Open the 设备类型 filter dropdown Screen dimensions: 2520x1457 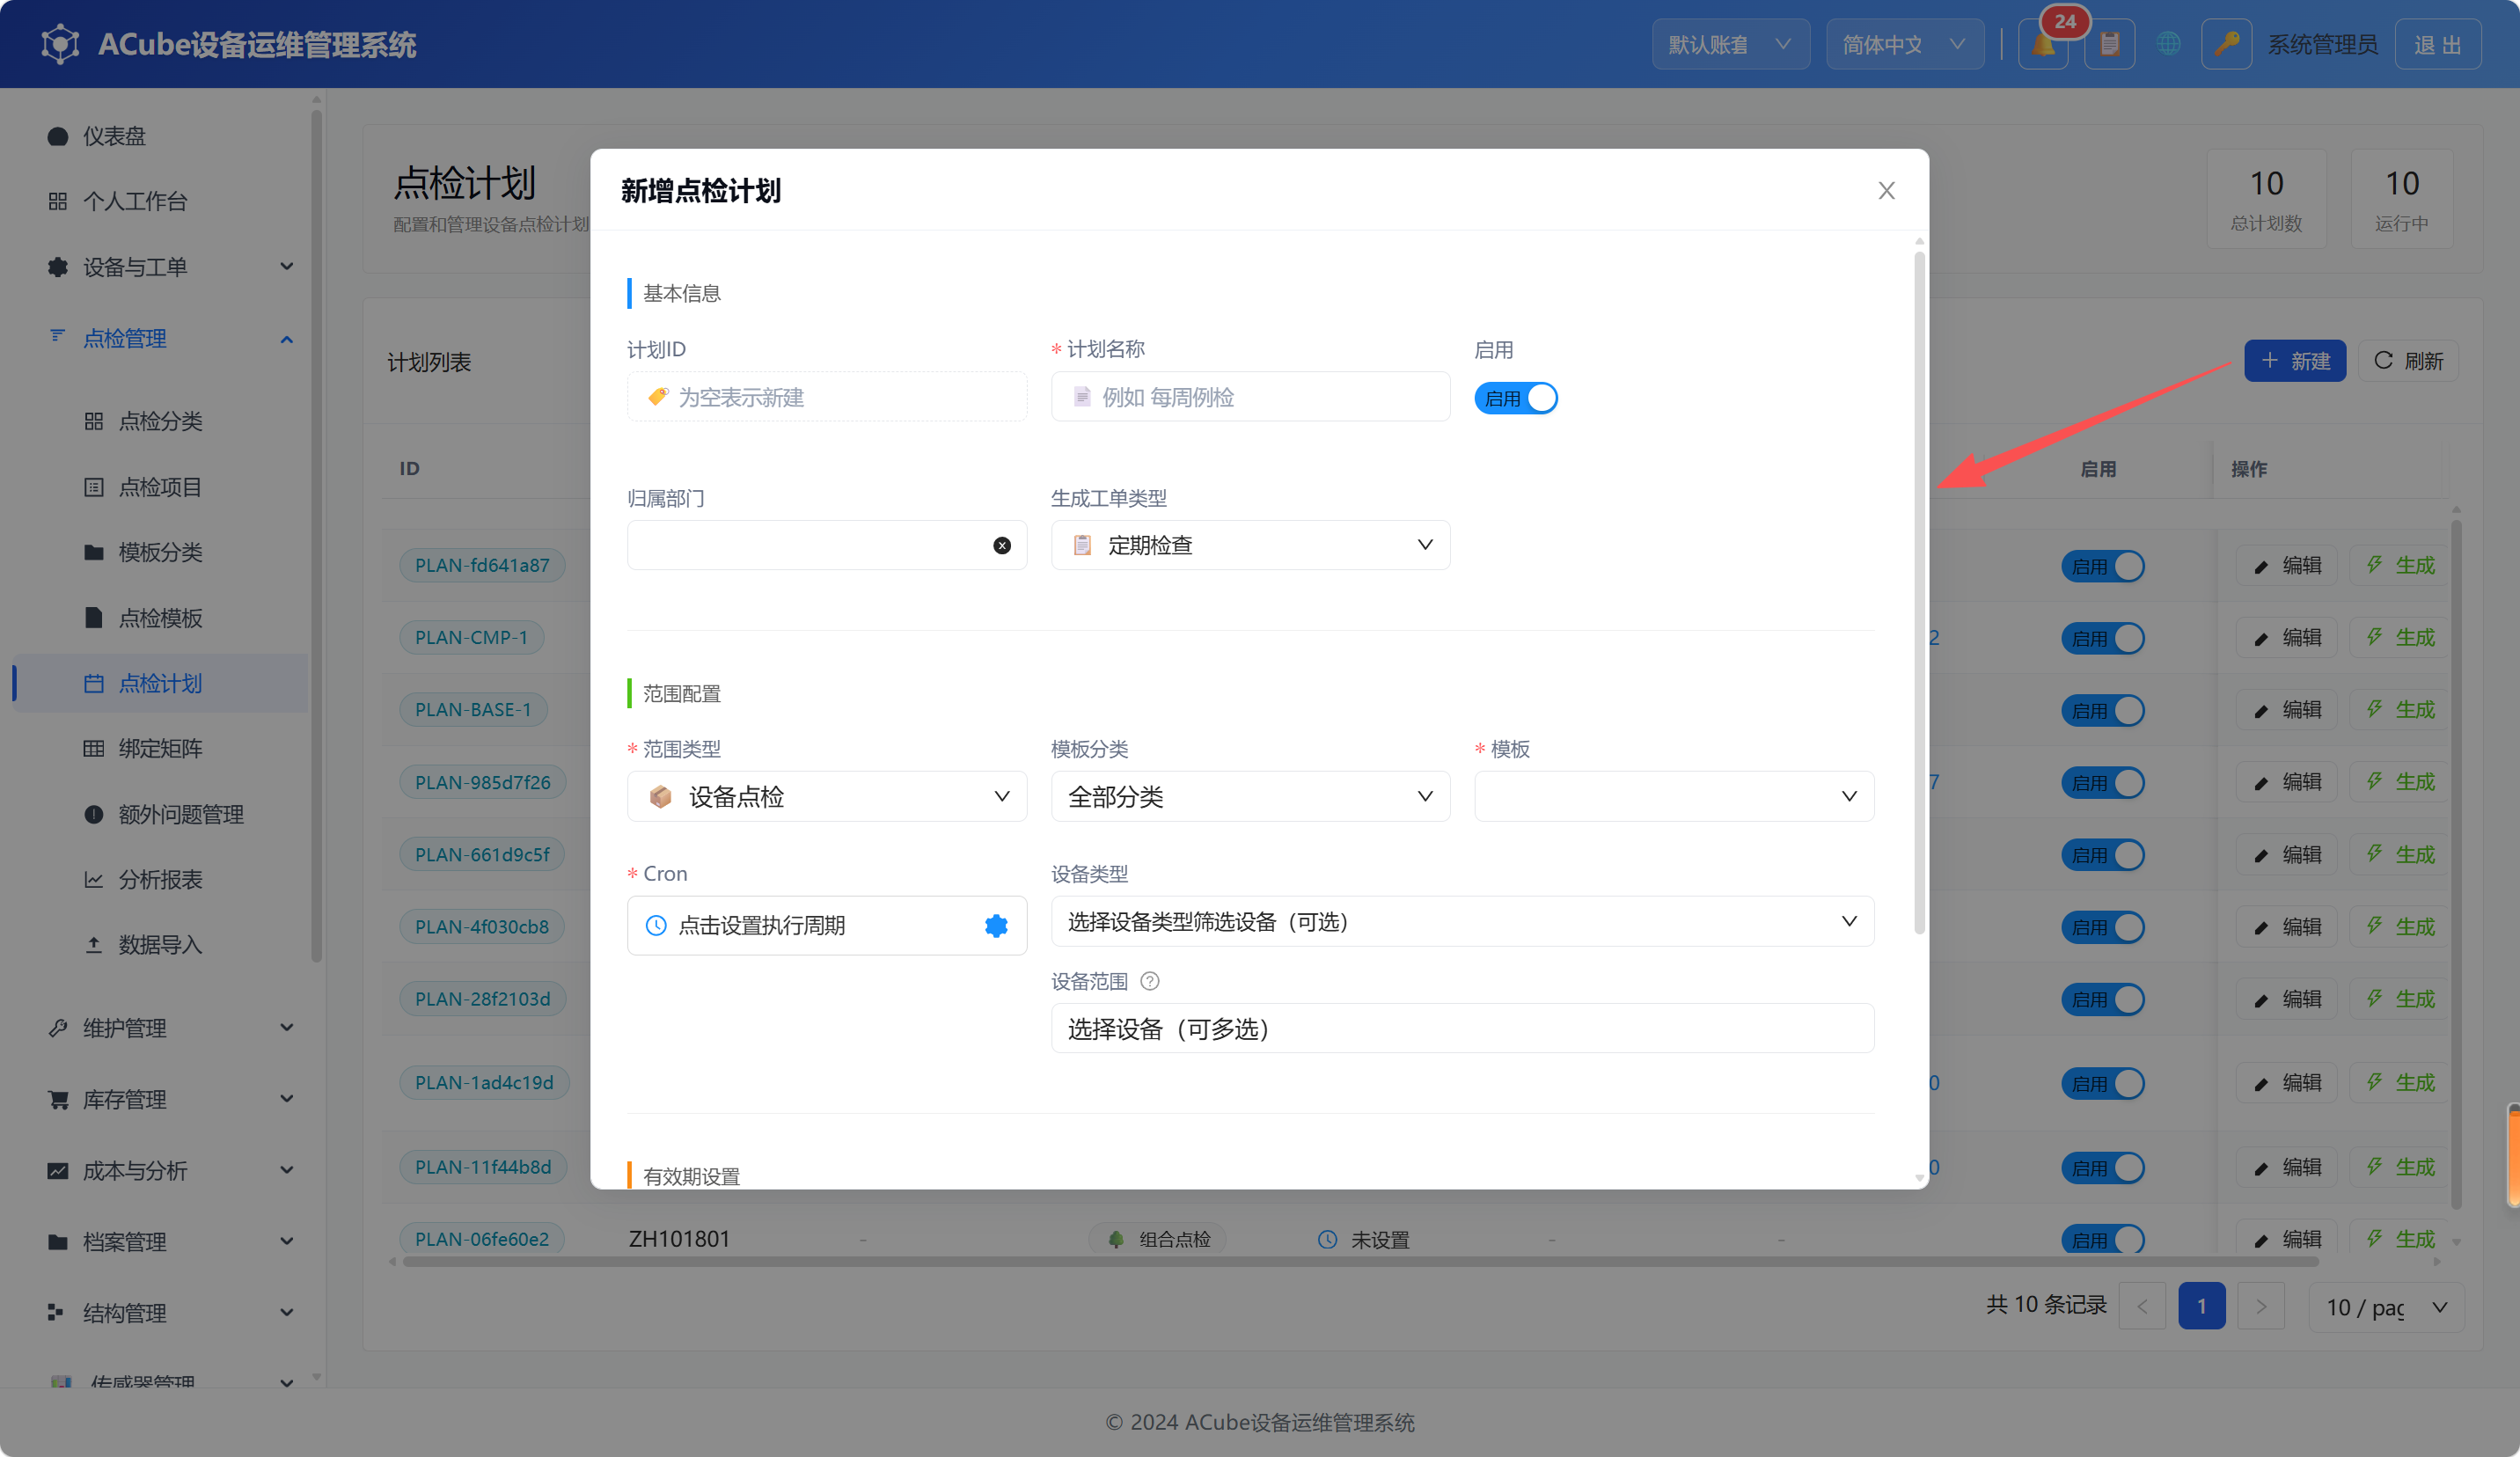(1462, 921)
